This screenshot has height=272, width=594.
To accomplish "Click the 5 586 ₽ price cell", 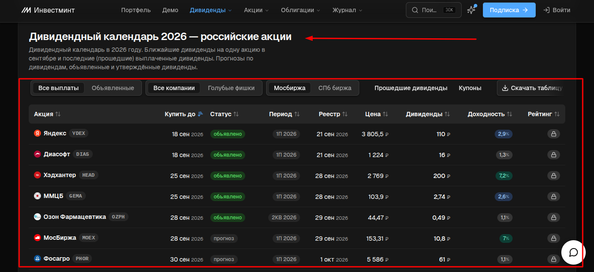I will tap(378, 259).
